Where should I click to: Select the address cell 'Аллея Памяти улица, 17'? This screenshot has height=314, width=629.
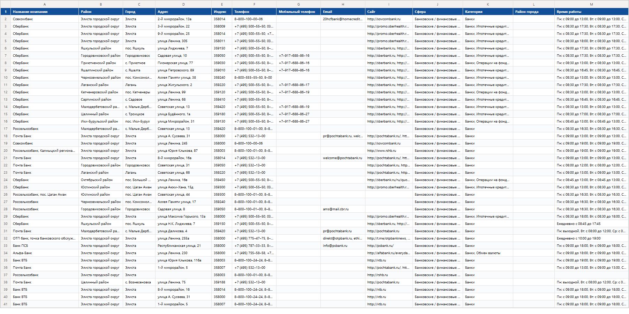[183, 202]
